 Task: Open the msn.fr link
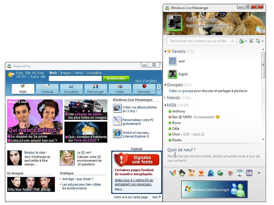click(156, 197)
